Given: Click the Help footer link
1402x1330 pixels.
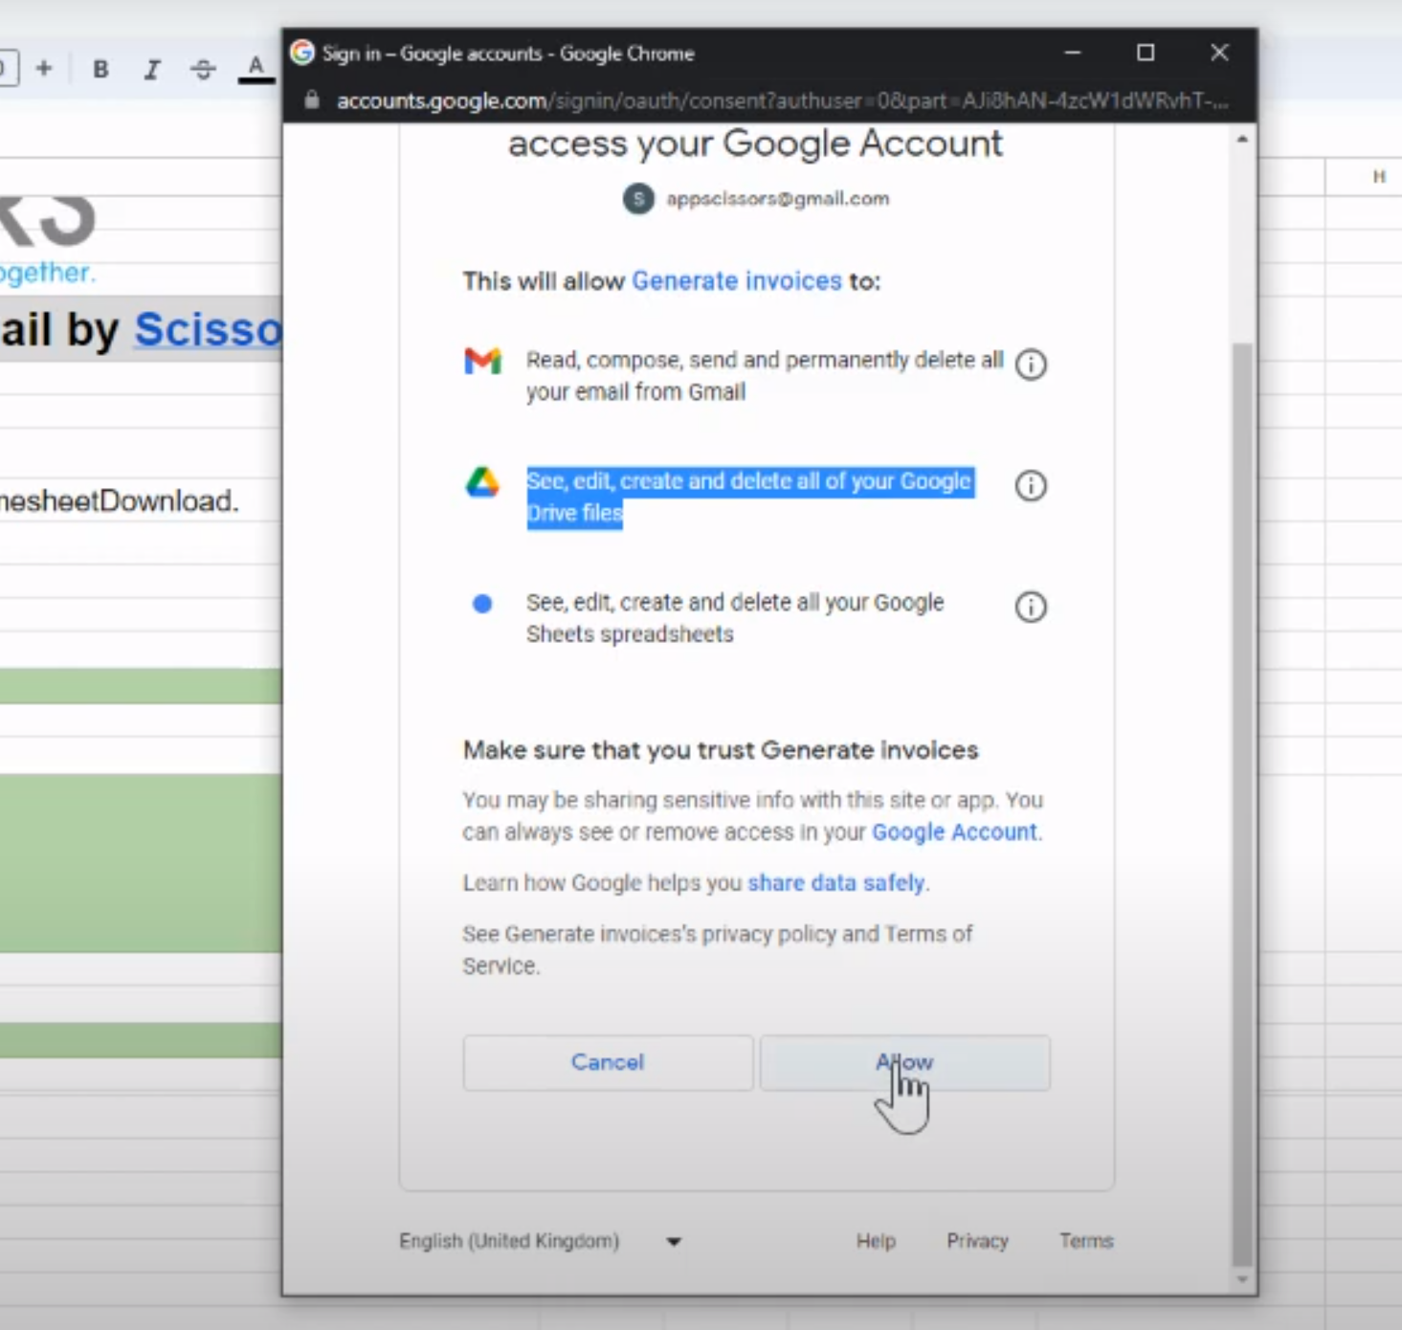Looking at the screenshot, I should point(876,1241).
